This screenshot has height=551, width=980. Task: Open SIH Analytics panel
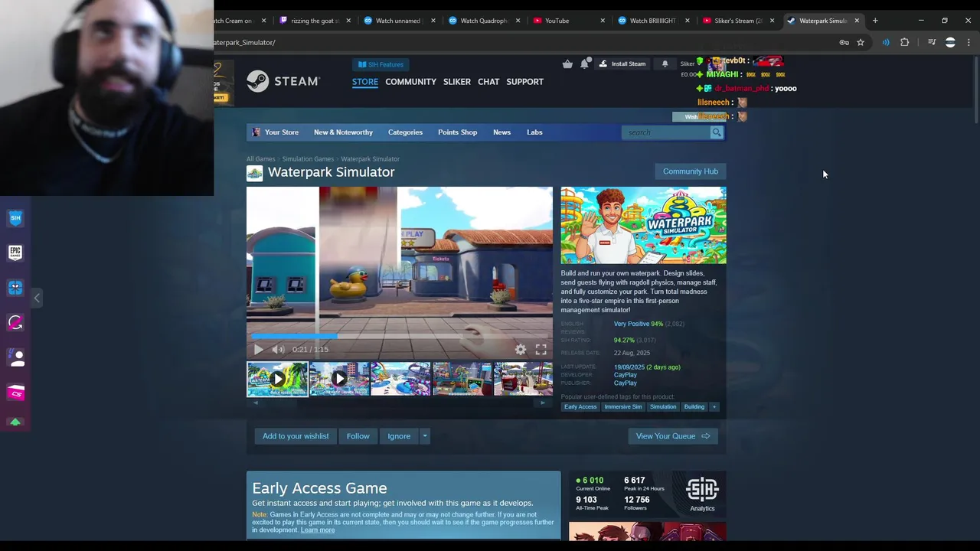(702, 494)
